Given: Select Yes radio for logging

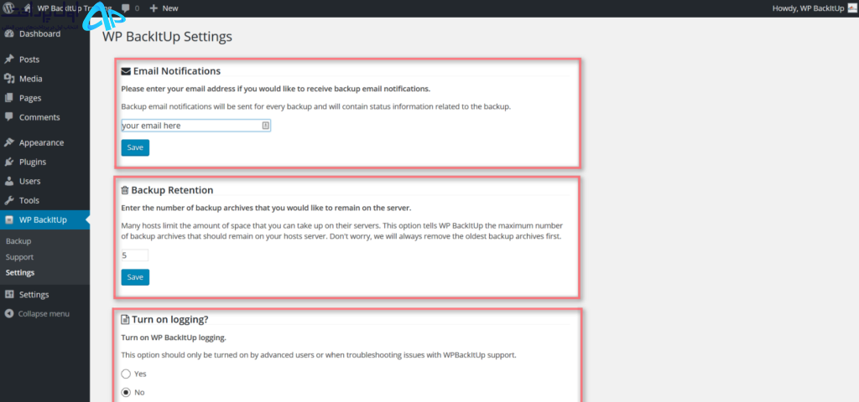Looking at the screenshot, I should [x=126, y=374].
